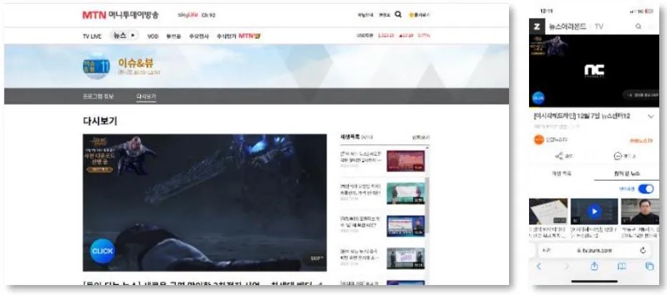Open the third playlist video with blue thumbnail

(405, 226)
